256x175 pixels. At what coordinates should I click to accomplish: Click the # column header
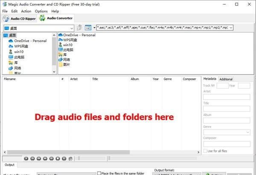click(x=64, y=79)
